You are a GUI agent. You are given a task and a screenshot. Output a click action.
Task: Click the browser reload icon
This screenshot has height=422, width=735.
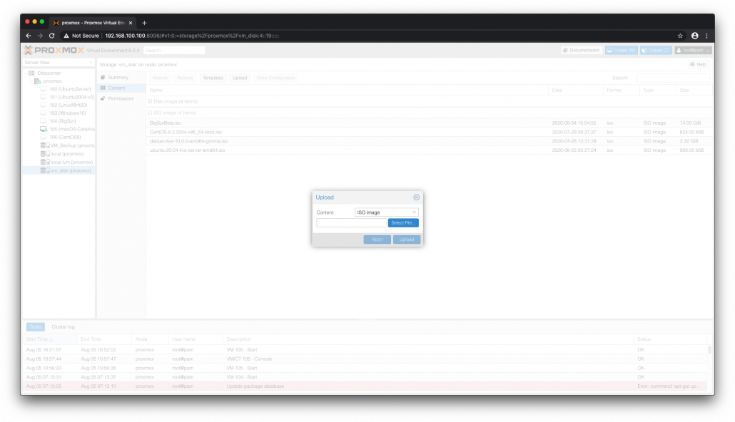pos(52,36)
